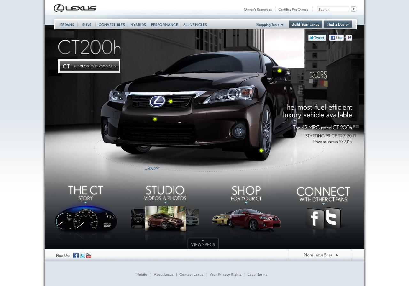Click the hotspot dot beside the grille emblem

[x=171, y=101]
